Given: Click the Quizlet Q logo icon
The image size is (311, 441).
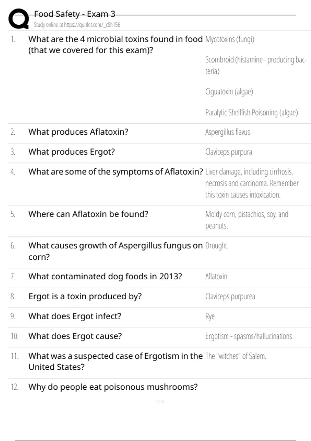Looking at the screenshot, I should [19, 19].
